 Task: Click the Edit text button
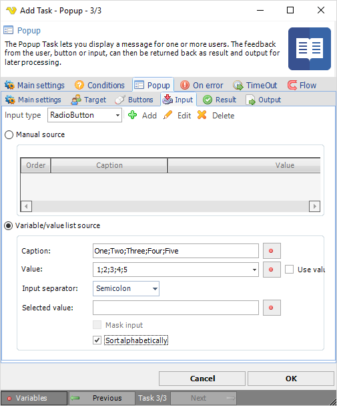[184, 116]
